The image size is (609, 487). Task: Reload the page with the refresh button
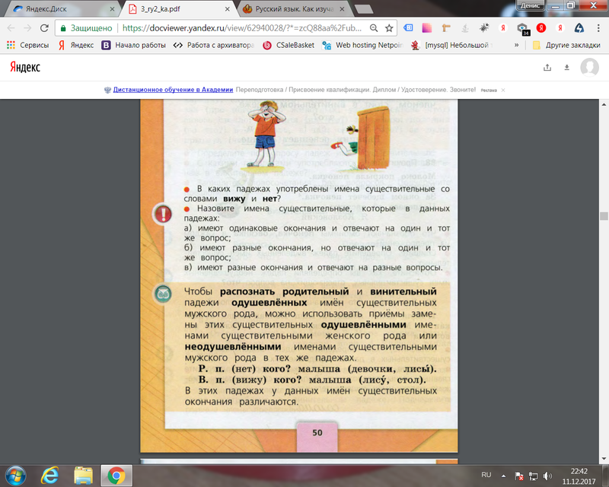click(45, 27)
